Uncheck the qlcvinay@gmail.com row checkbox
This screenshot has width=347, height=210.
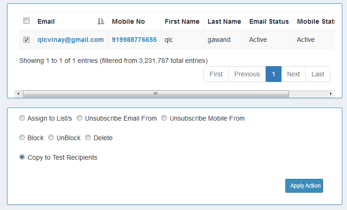(27, 40)
